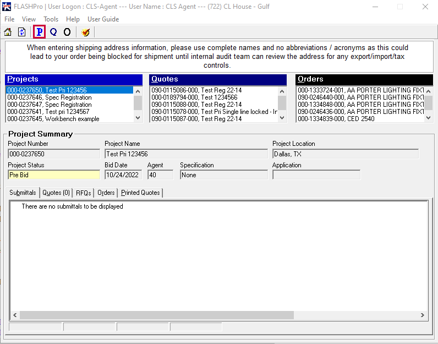
Task: Click the submittals horizontal scrollbar right arrow
Action: (422, 315)
